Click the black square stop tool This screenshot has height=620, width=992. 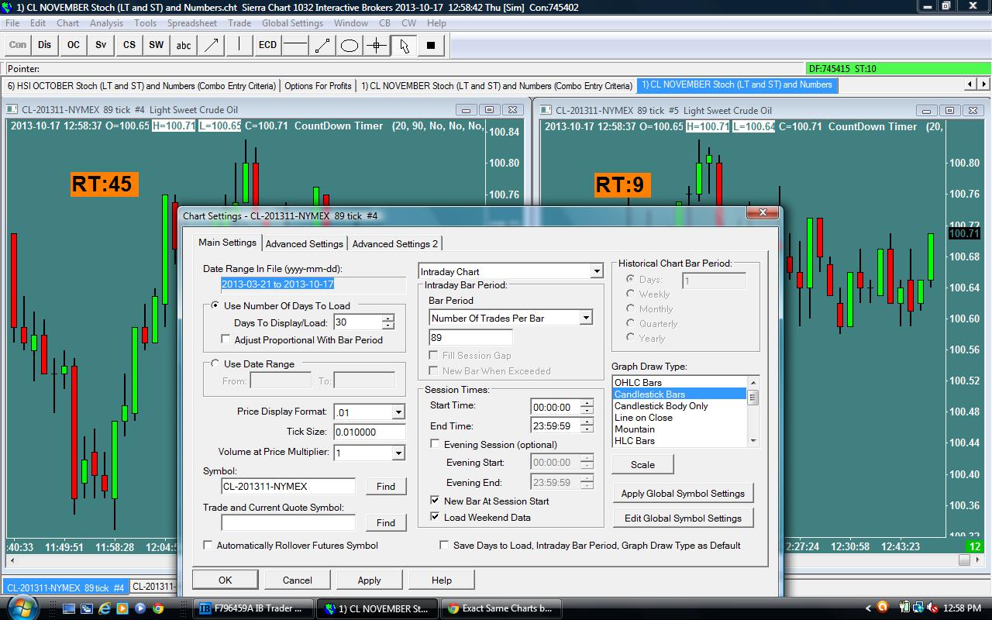tap(431, 45)
